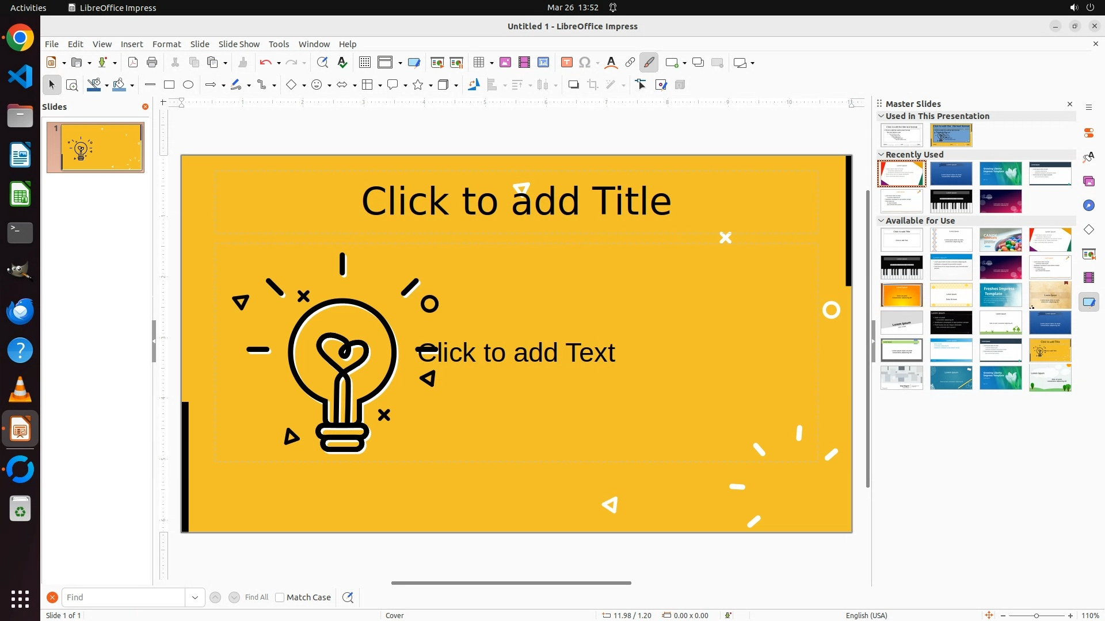The height and width of the screenshot is (621, 1105).
Task: Click the Export as PDF icon
Action: point(133,63)
